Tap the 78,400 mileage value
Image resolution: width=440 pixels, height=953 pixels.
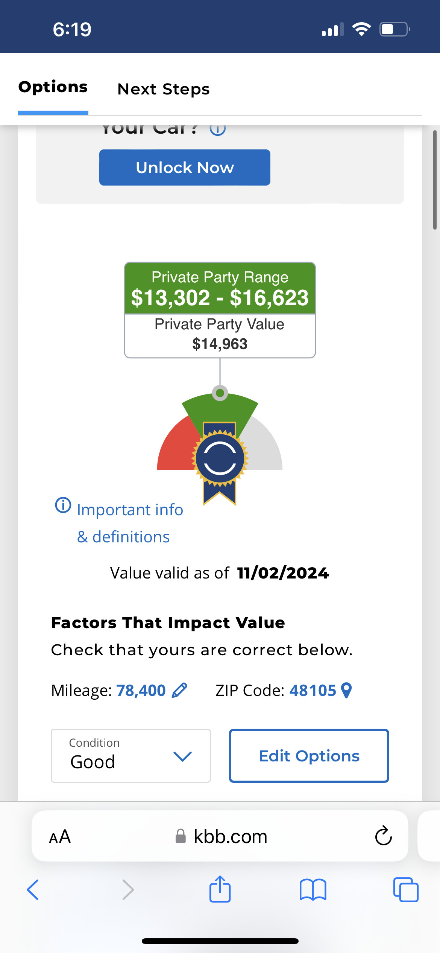[x=141, y=690]
